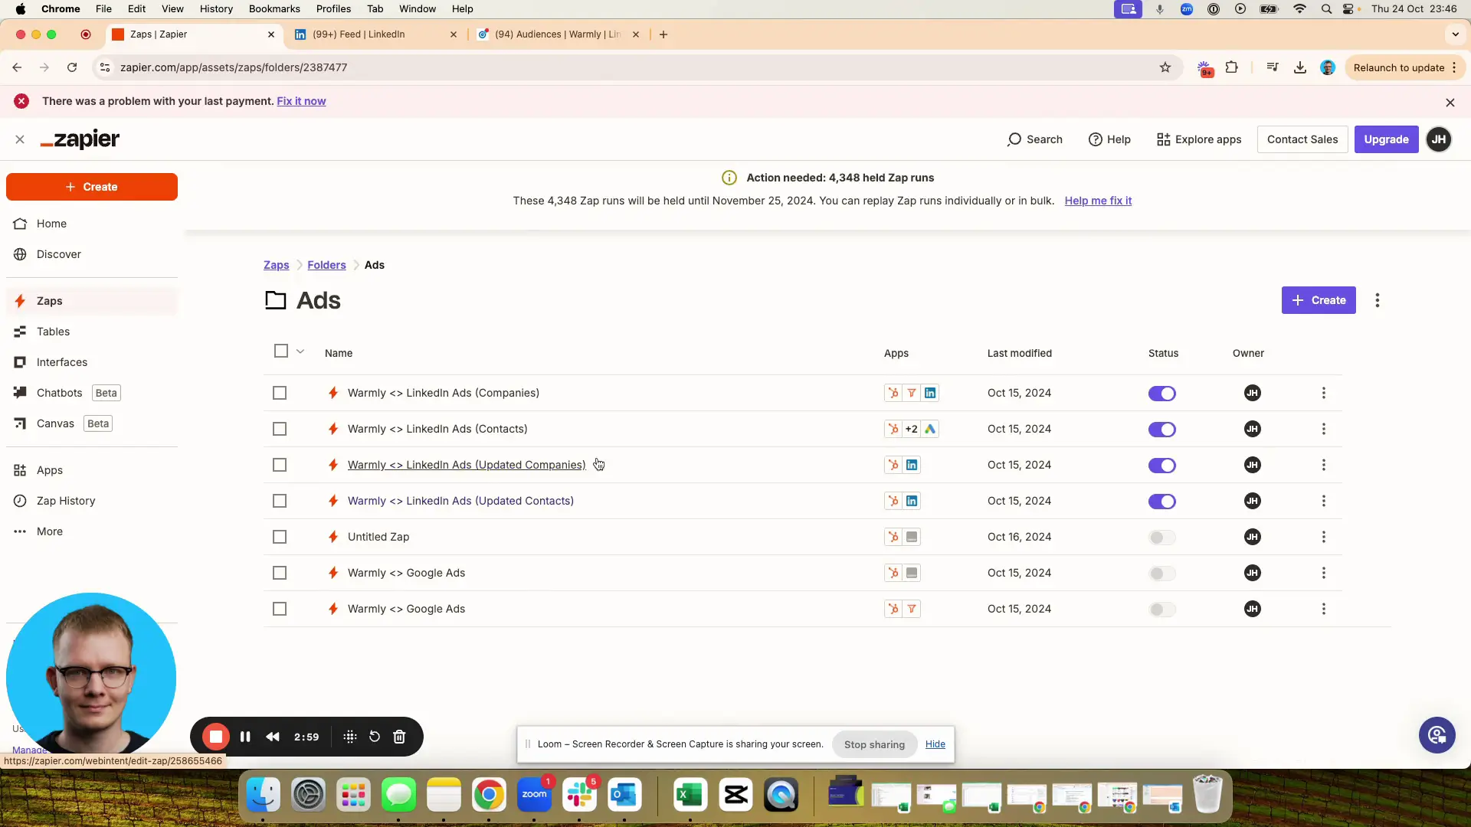The width and height of the screenshot is (1471, 827).
Task: Open the Relaunch to update menu
Action: pyautogui.click(x=1404, y=67)
